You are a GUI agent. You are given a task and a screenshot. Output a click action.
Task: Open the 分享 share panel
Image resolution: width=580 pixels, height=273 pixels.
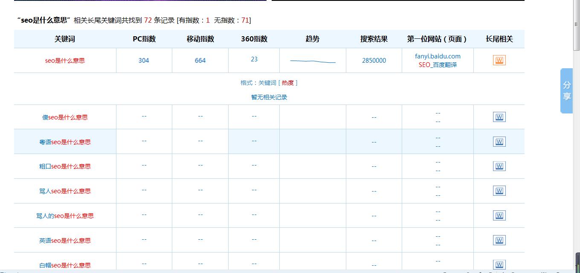[x=566, y=91]
